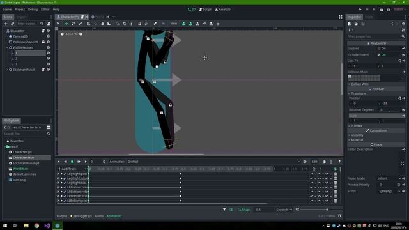The width and height of the screenshot is (409, 230).
Task: Collapse the Transform section
Action: 350,93
